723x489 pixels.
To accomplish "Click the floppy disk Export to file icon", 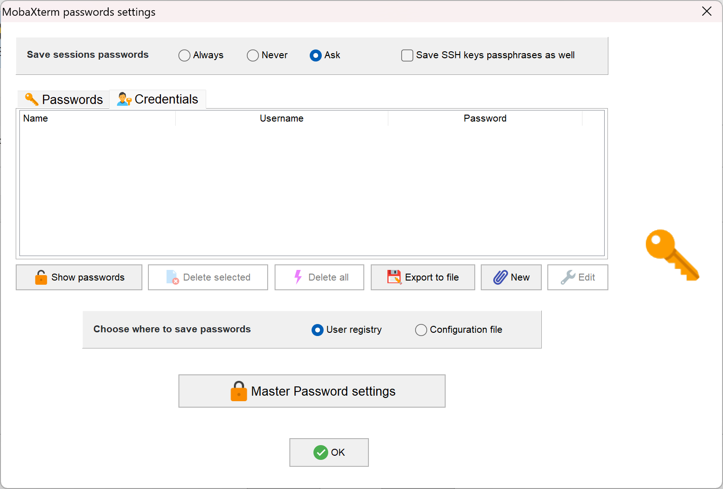I will (x=394, y=277).
